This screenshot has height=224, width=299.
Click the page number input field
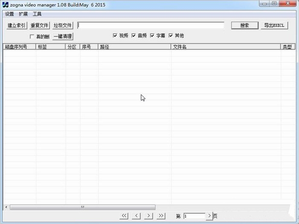click(194, 216)
